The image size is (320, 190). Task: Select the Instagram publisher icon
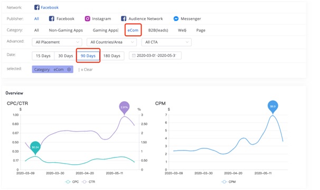pyautogui.click(x=87, y=19)
